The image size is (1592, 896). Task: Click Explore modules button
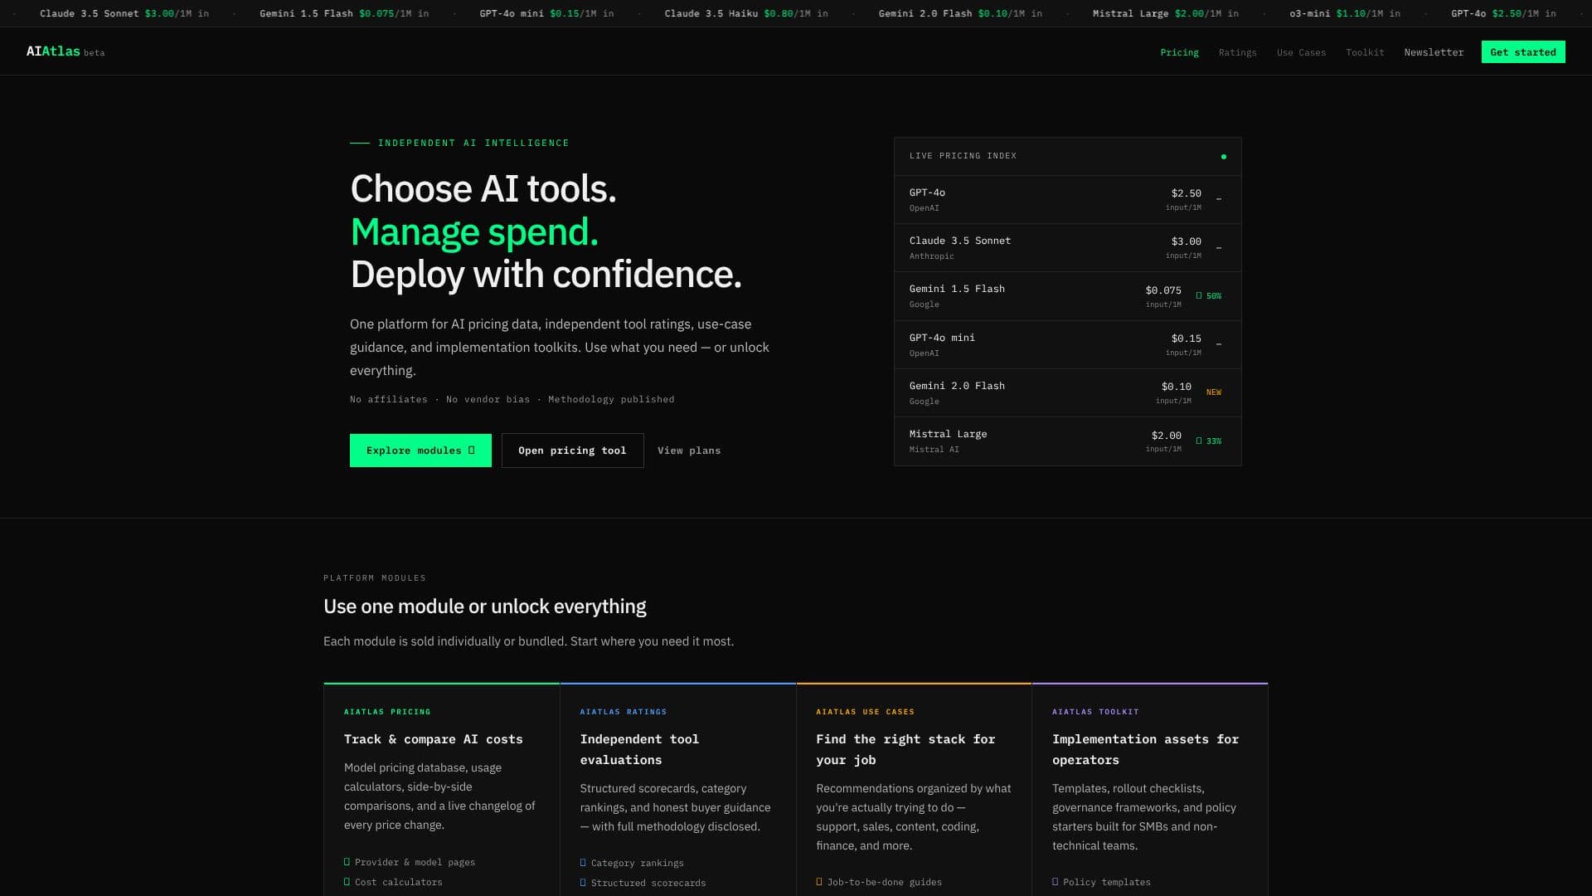(420, 450)
